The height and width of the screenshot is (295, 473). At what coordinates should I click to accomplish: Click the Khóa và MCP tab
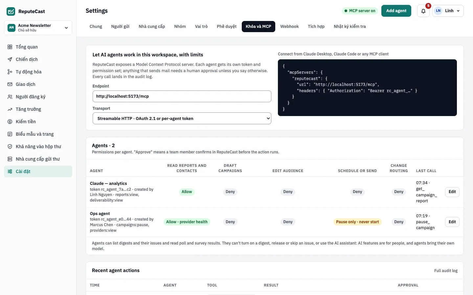[259, 27]
